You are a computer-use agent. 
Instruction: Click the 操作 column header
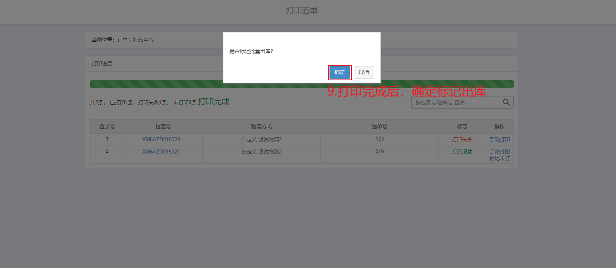499,126
